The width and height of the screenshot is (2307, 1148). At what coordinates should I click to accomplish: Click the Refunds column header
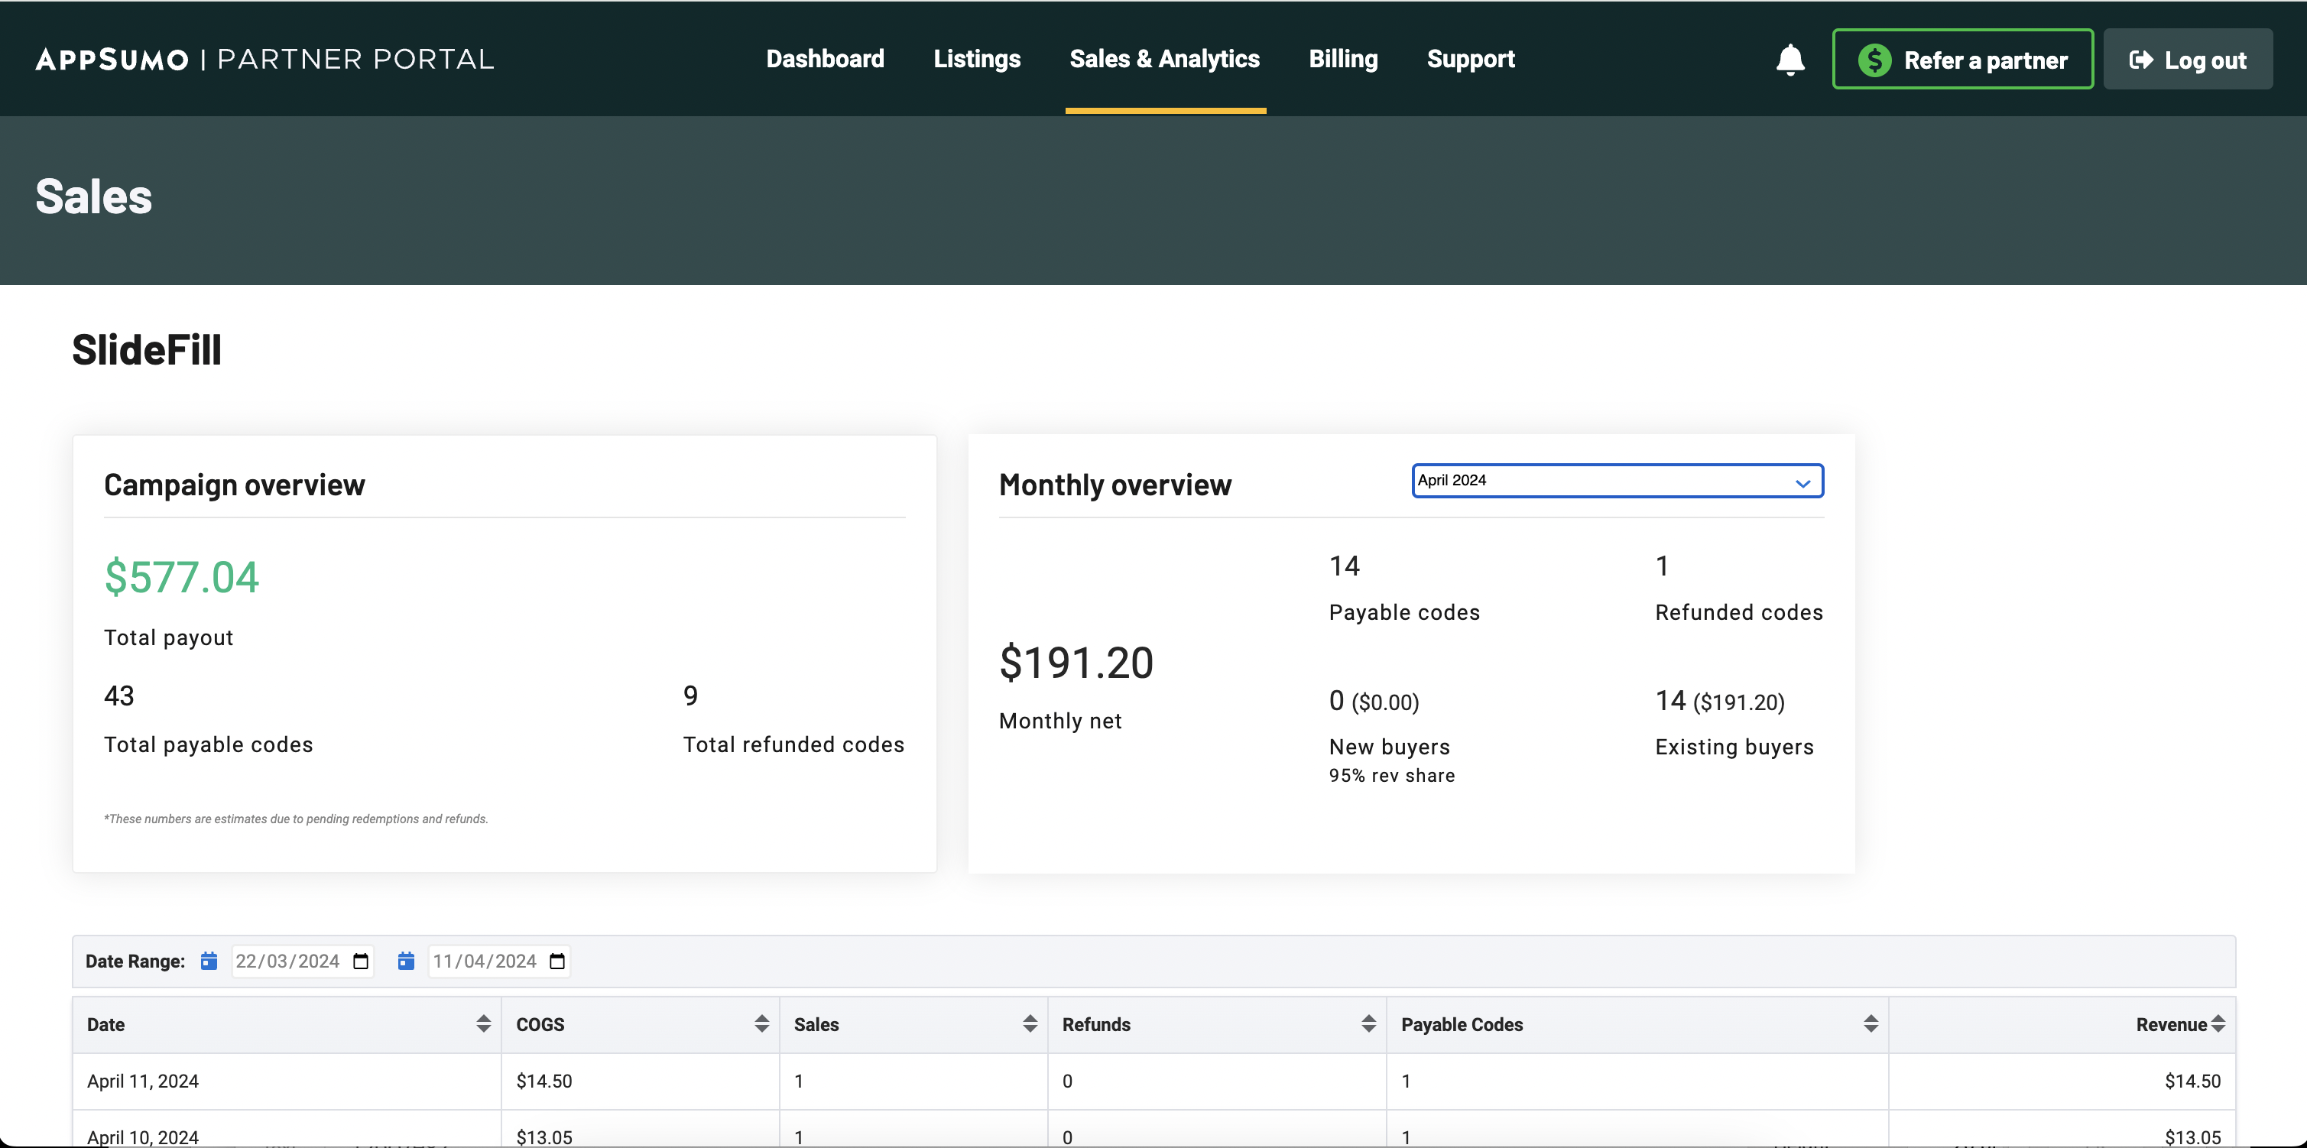1217,1024
